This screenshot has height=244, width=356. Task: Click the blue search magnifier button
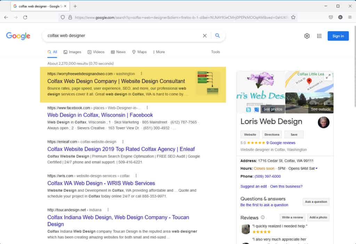tap(217, 36)
